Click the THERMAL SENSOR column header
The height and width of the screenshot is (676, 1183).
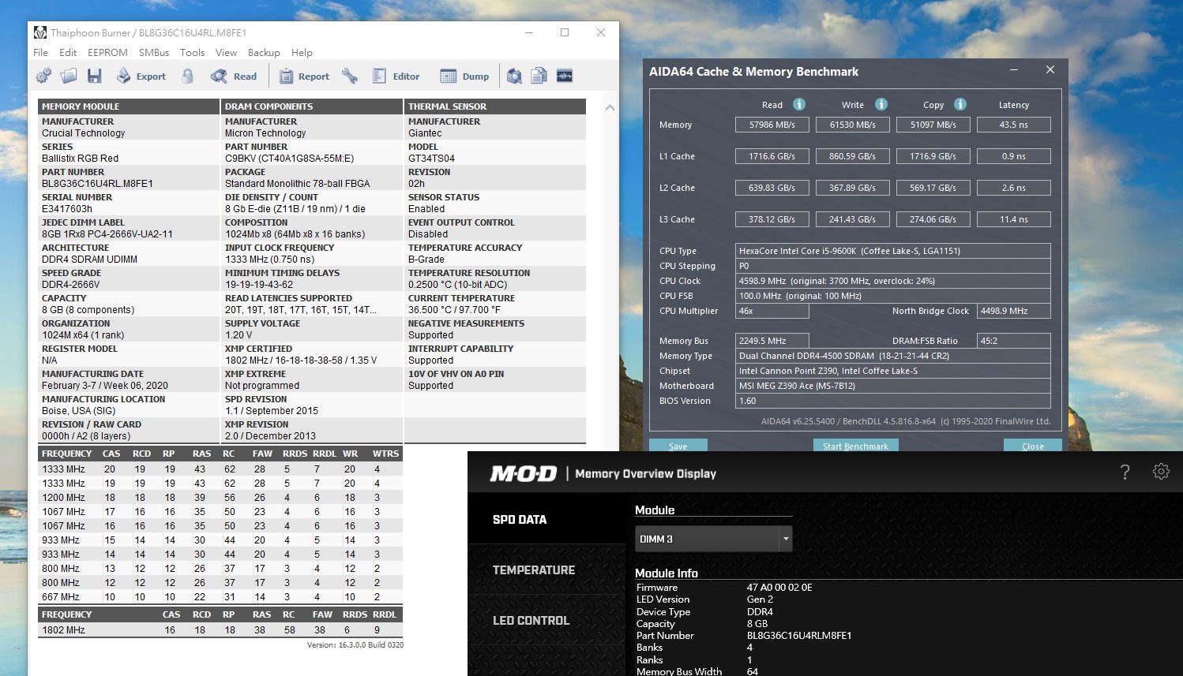(495, 106)
